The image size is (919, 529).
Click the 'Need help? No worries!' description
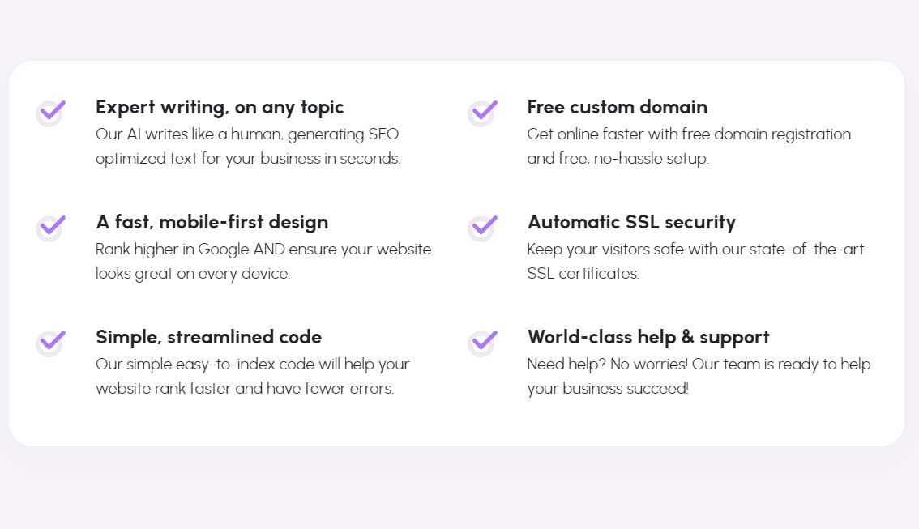(699, 376)
